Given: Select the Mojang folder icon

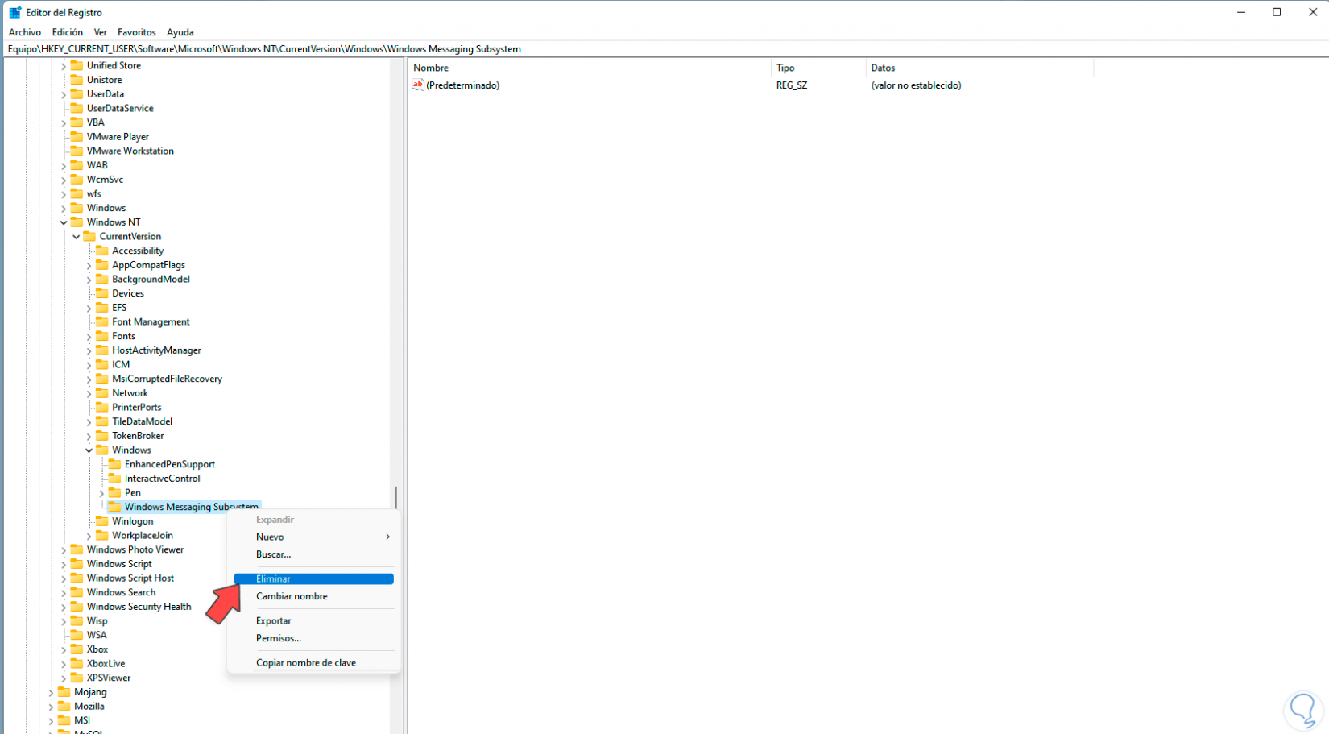Looking at the screenshot, I should (64, 692).
